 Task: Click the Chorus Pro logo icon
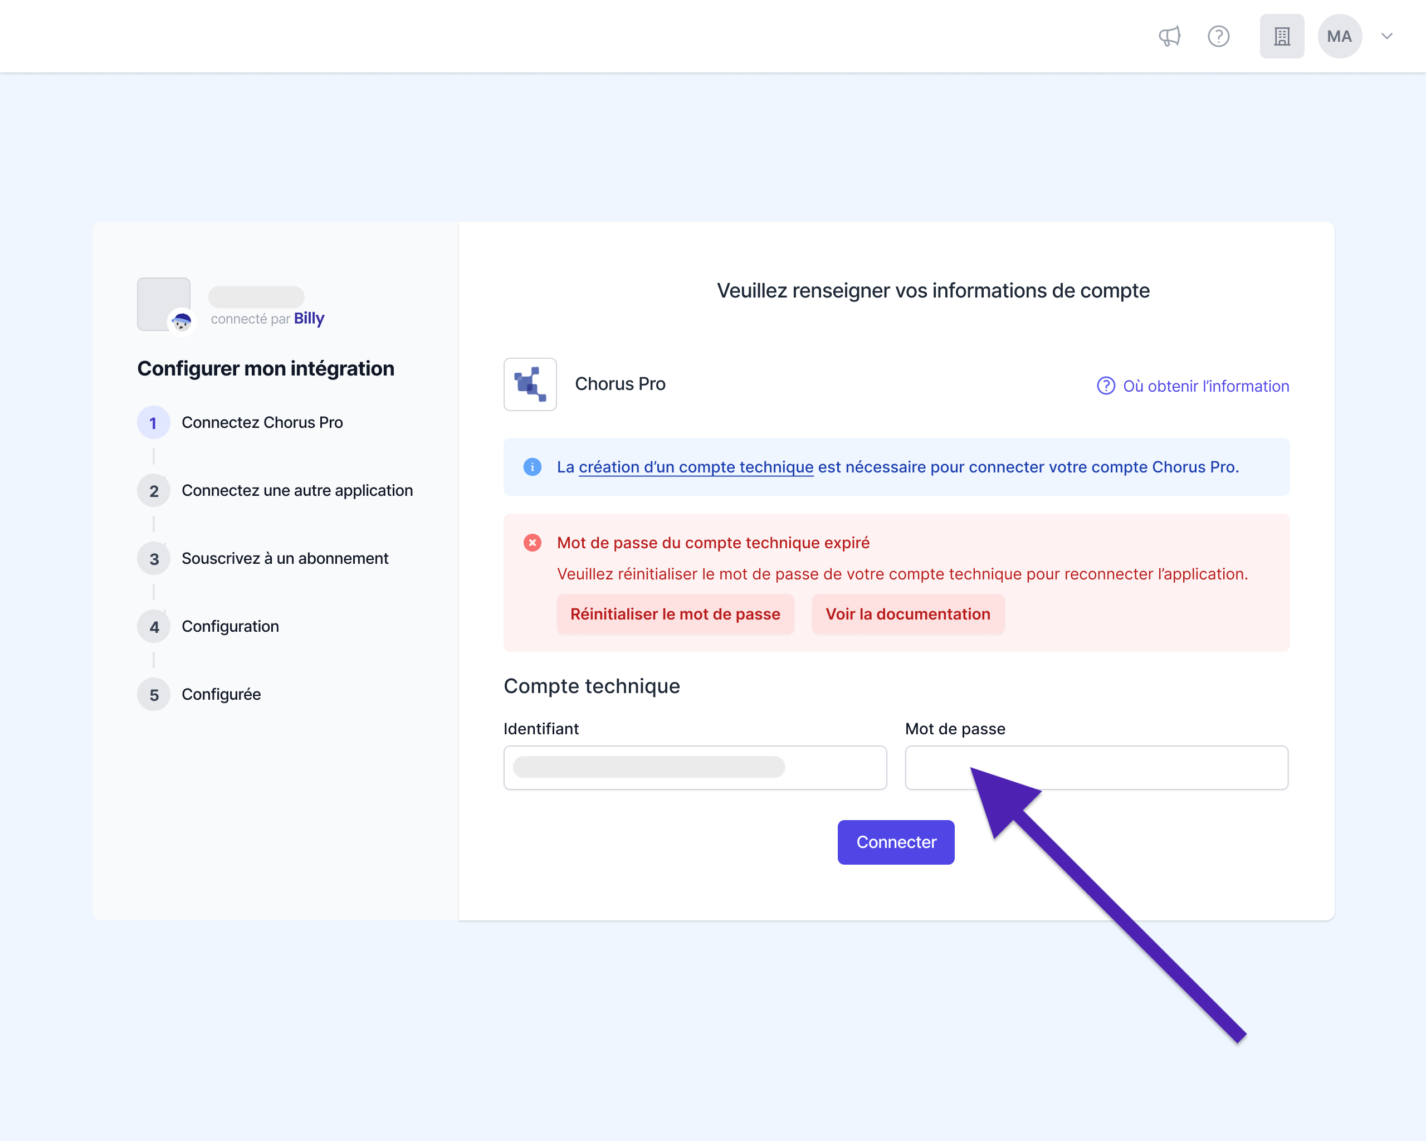pyautogui.click(x=530, y=384)
